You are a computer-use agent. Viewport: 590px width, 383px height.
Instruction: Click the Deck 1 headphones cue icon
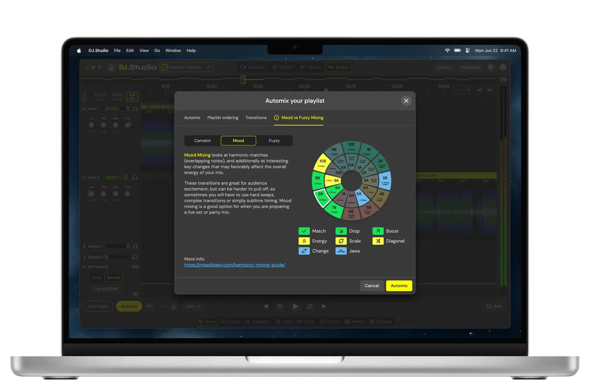point(135,109)
